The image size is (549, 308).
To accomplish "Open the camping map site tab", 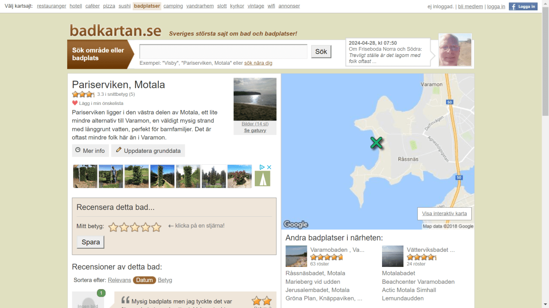I will coord(173,6).
